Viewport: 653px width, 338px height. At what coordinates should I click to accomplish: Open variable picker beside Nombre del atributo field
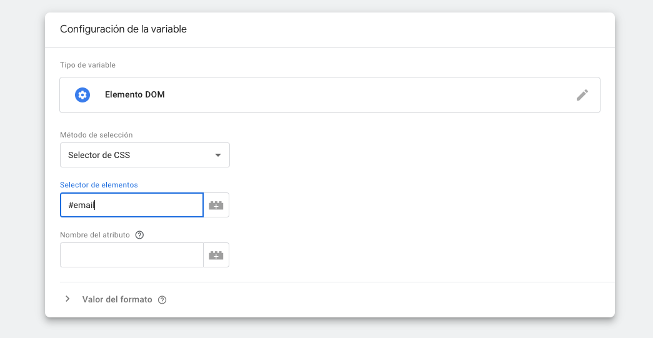216,255
